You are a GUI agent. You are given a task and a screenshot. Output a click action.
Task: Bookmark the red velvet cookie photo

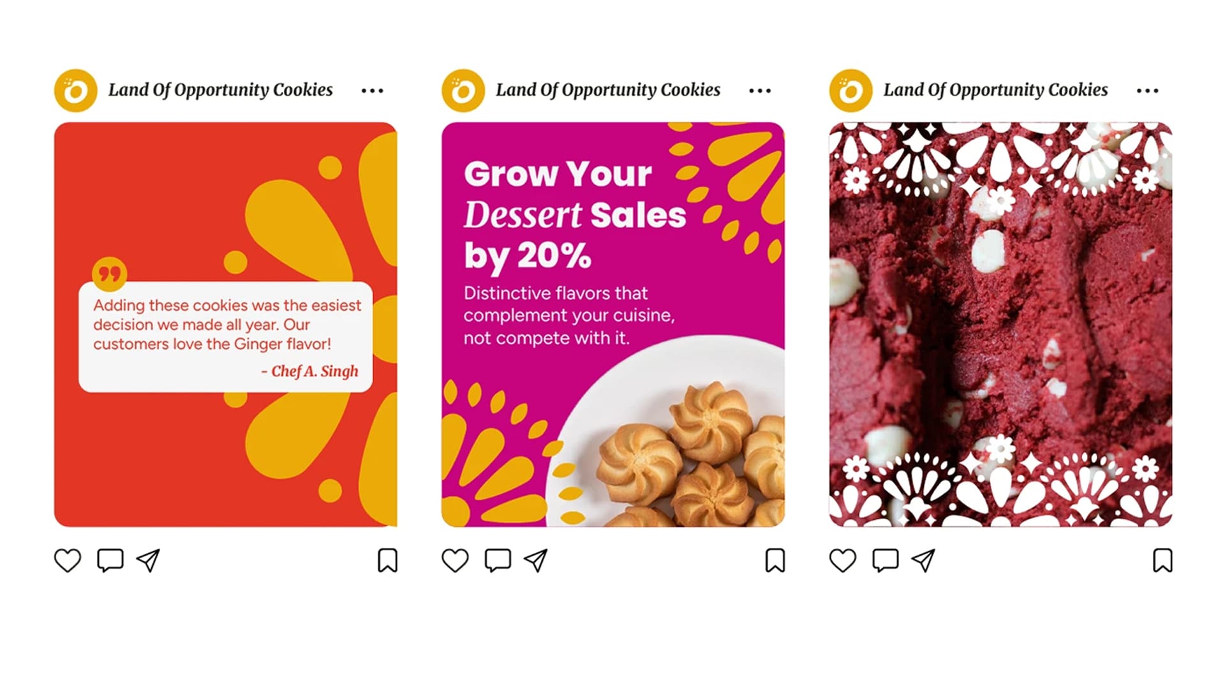click(x=1162, y=561)
